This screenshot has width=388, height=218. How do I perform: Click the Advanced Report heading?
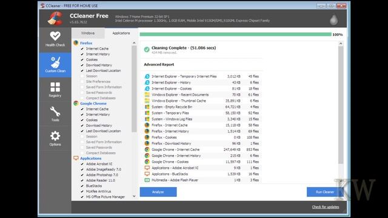click(x=159, y=65)
